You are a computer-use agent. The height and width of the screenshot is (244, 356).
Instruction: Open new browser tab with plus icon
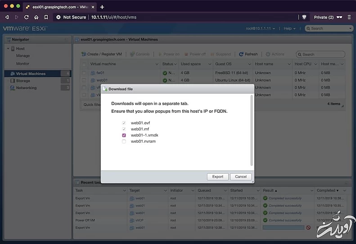click(x=102, y=7)
